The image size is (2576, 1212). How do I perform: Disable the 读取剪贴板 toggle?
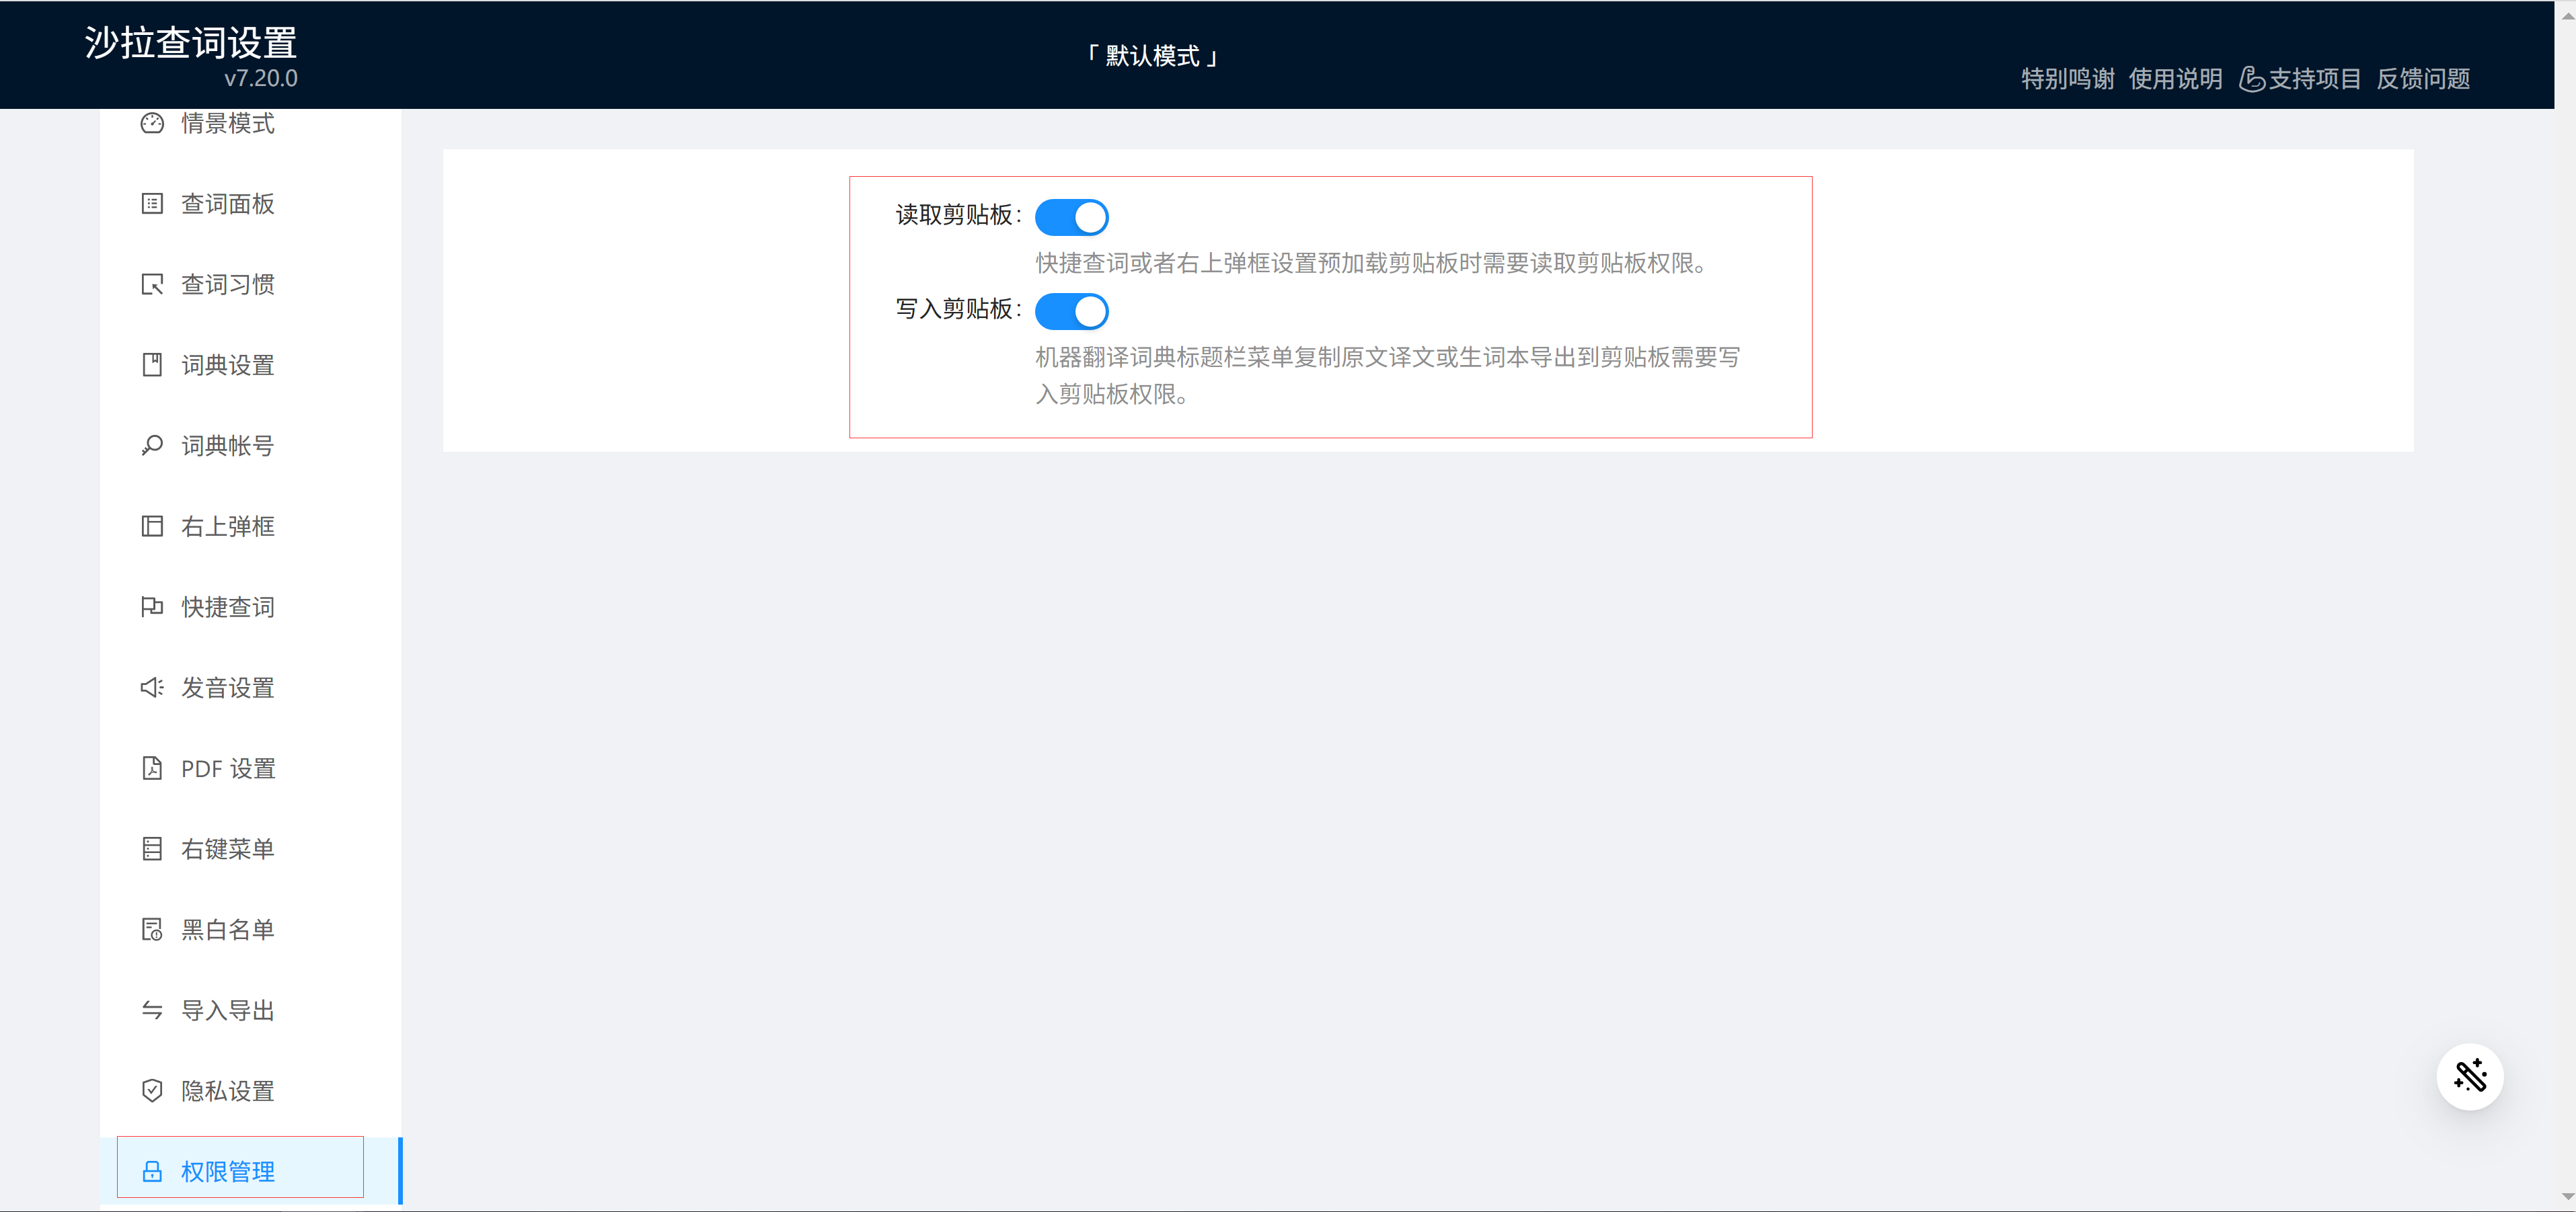click(x=1071, y=217)
